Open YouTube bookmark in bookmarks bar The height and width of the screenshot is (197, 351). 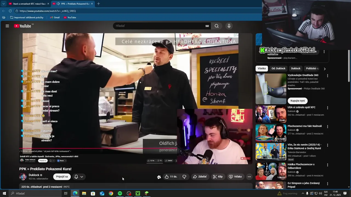pos(70,18)
